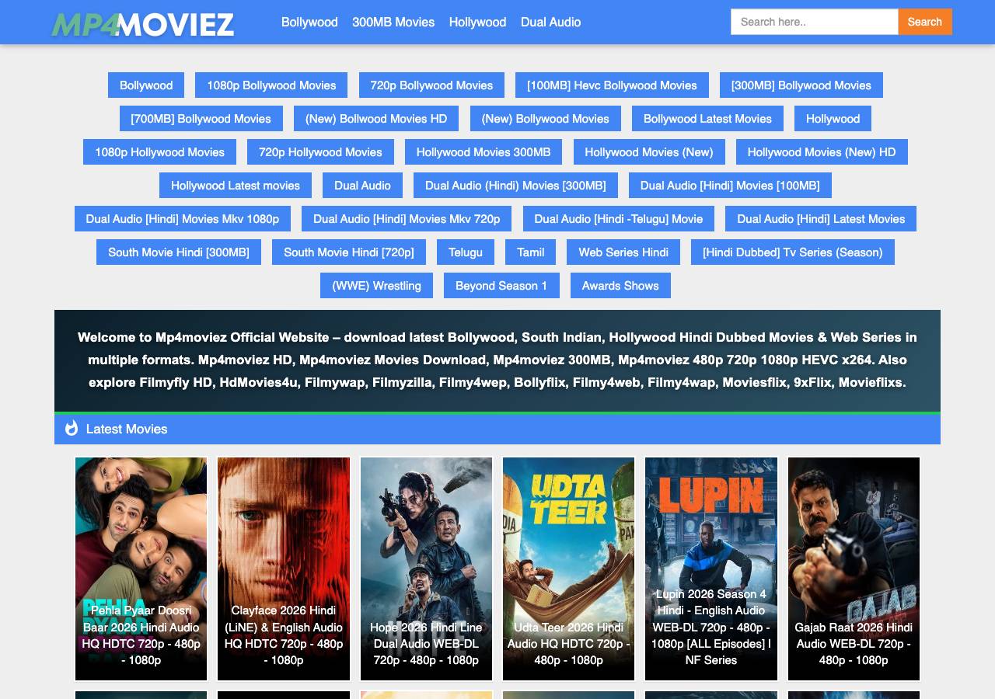The image size is (995, 699).
Task: Open the Udta Teer 2026 movie poster
Action: 569,569
